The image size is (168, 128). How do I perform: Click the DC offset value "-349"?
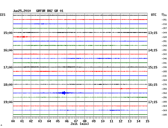(x=164, y=33)
